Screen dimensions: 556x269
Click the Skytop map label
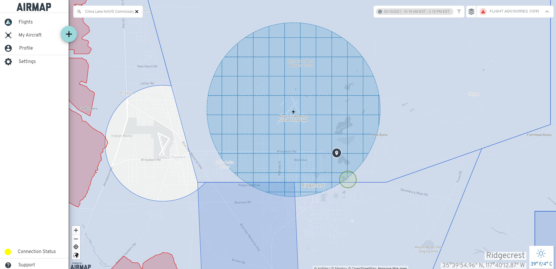[x=474, y=94]
